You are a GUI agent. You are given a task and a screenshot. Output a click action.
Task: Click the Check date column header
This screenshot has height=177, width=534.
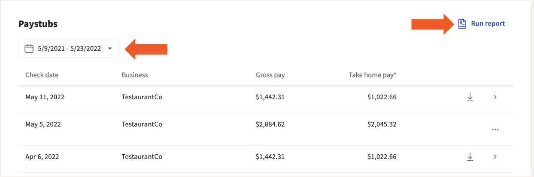tap(42, 75)
